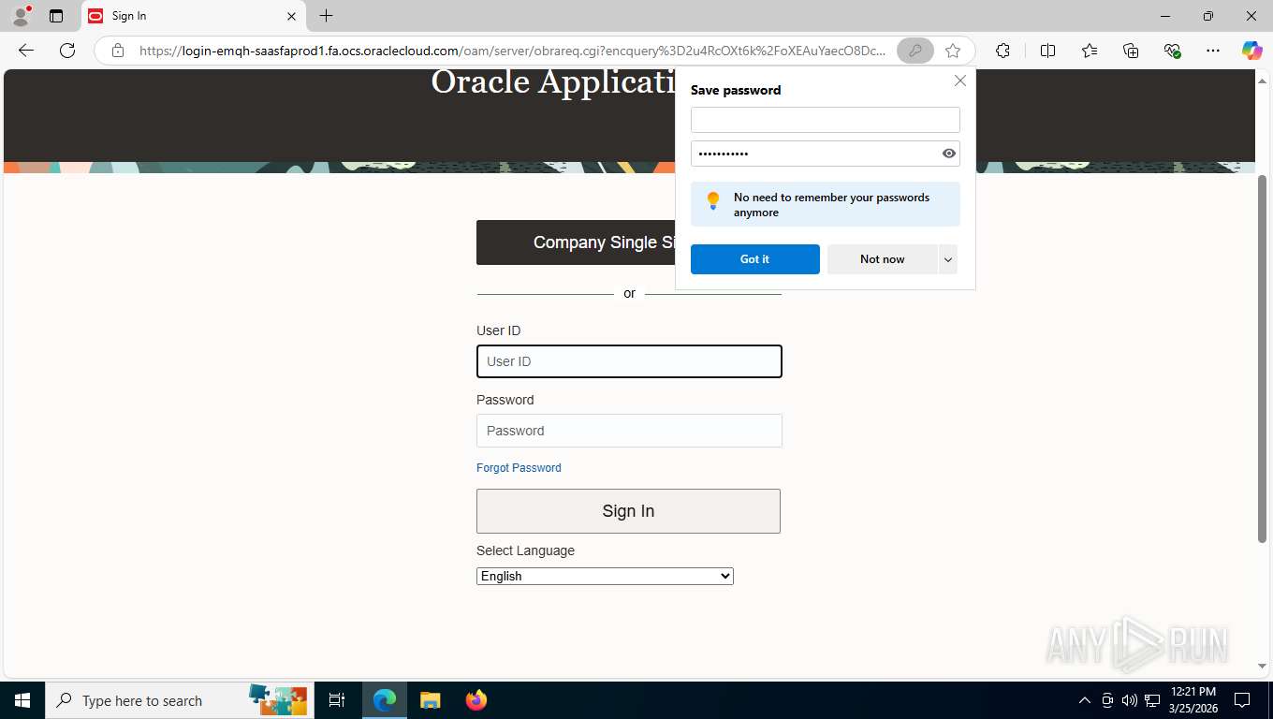Click the password key icon in address bar
This screenshot has height=719, width=1273.
[x=915, y=51]
